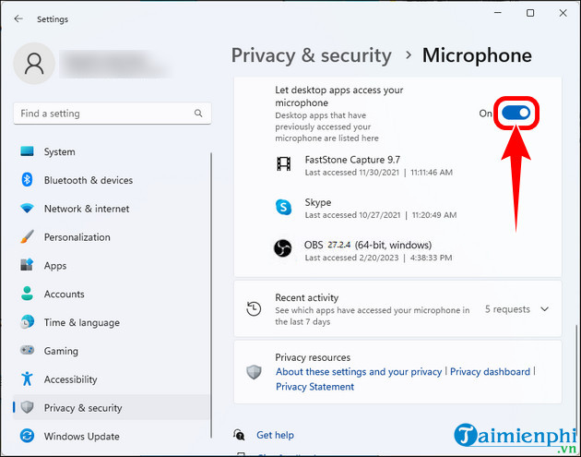This screenshot has height=457, width=581.
Task: Click the Get help link
Action: [x=275, y=435]
